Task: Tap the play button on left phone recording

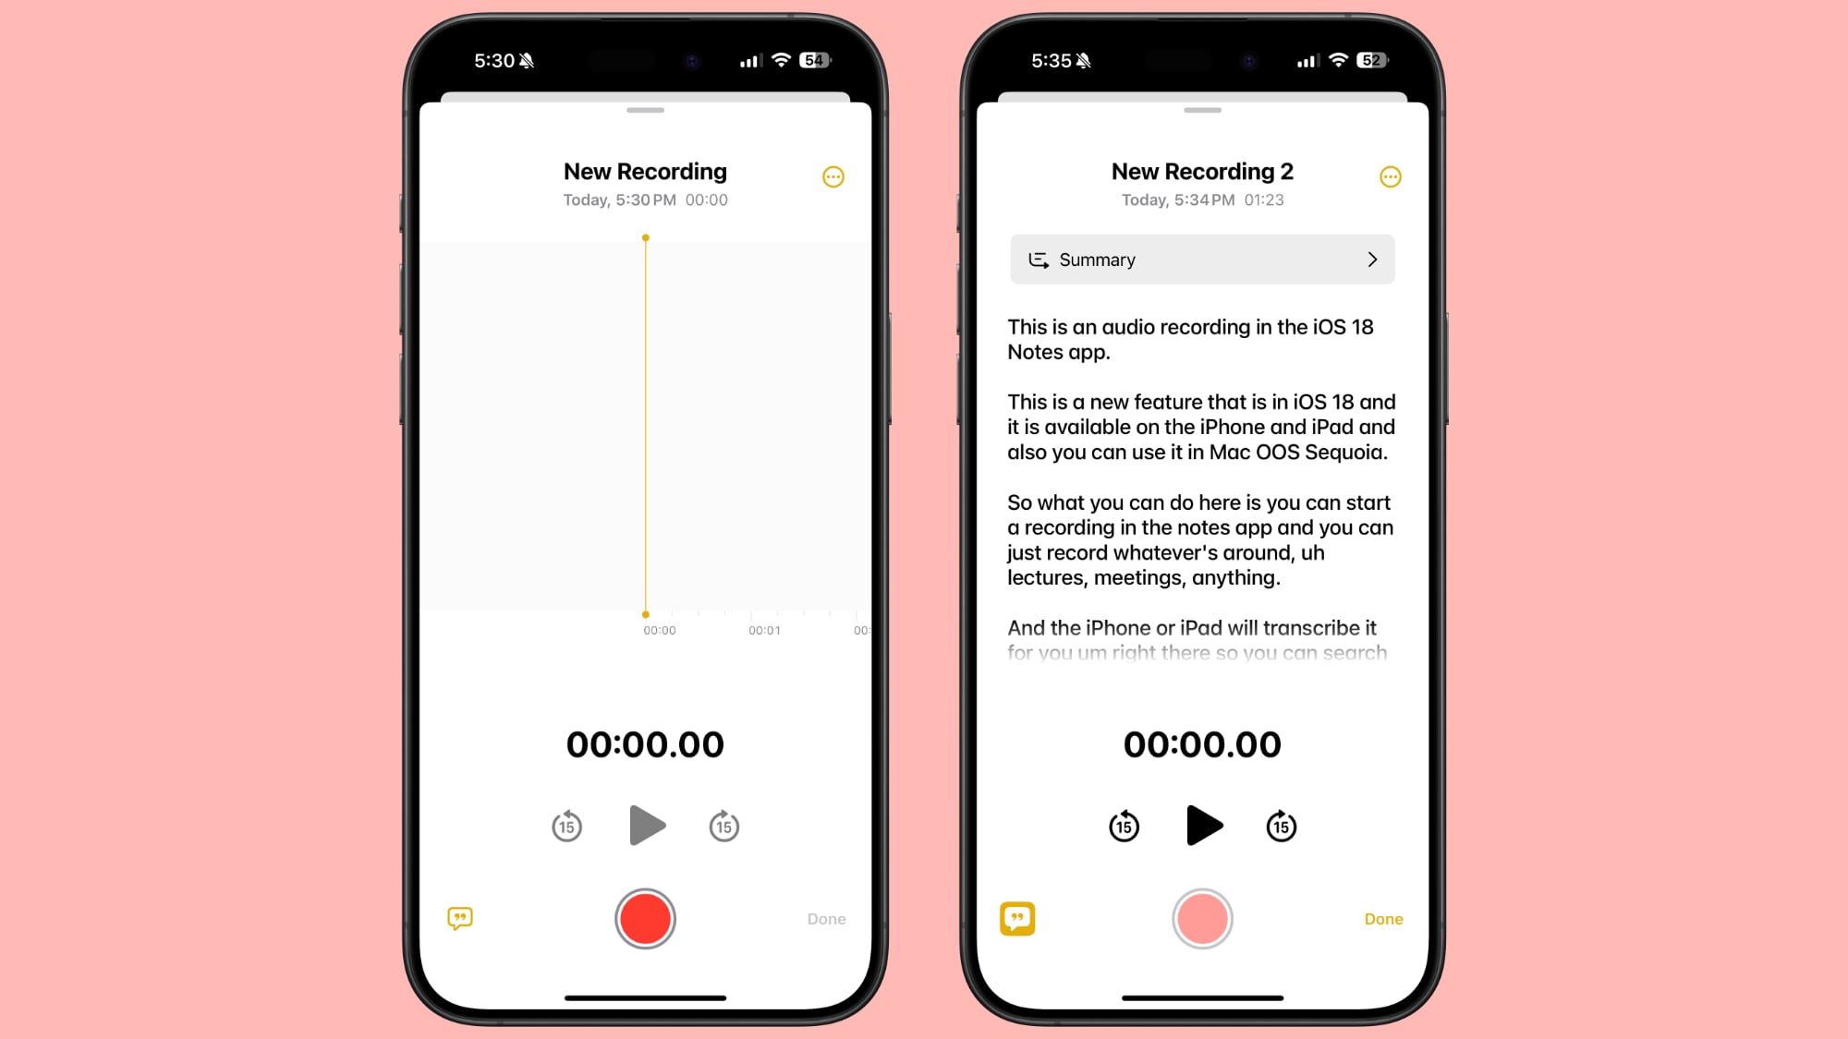Action: 645,826
